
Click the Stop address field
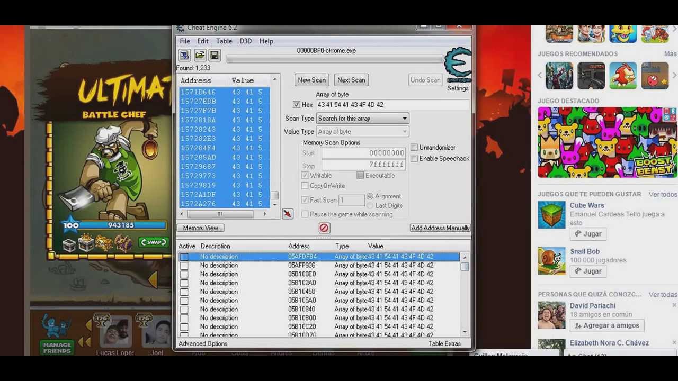coord(363,165)
